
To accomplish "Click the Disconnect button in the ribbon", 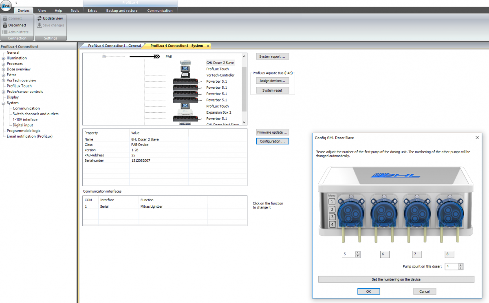I will pos(15,25).
